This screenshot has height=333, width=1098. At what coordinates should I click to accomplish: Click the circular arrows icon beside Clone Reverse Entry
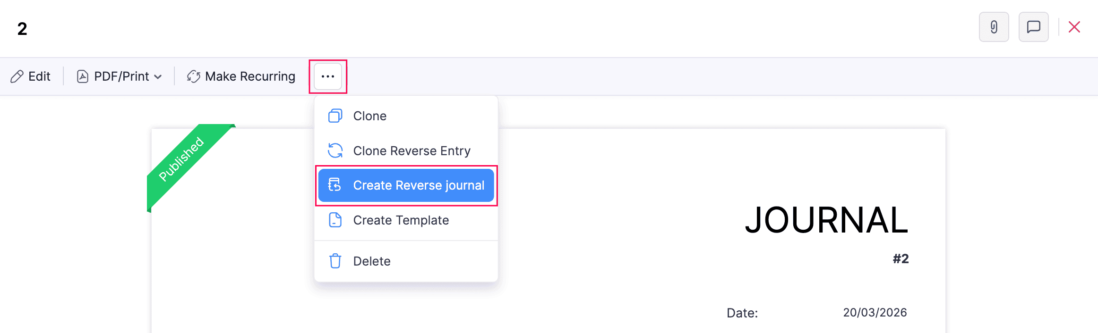tap(335, 150)
